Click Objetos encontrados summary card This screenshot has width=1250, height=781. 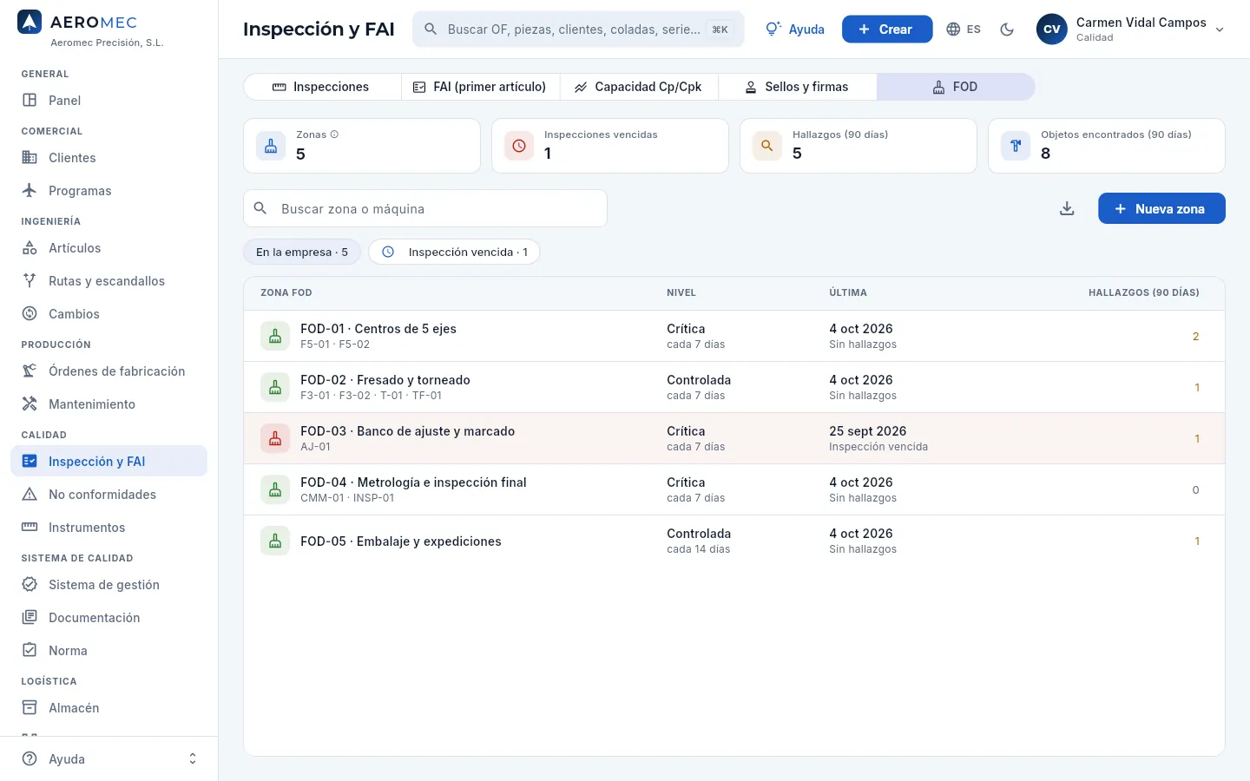coord(1107,146)
